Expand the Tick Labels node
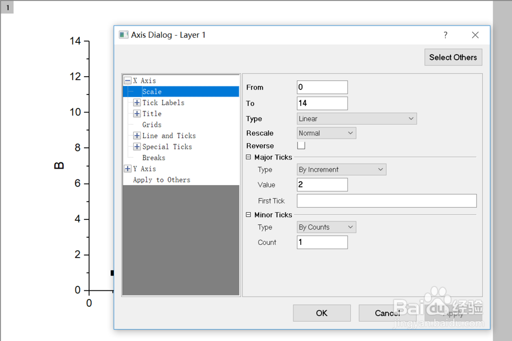 click(137, 103)
